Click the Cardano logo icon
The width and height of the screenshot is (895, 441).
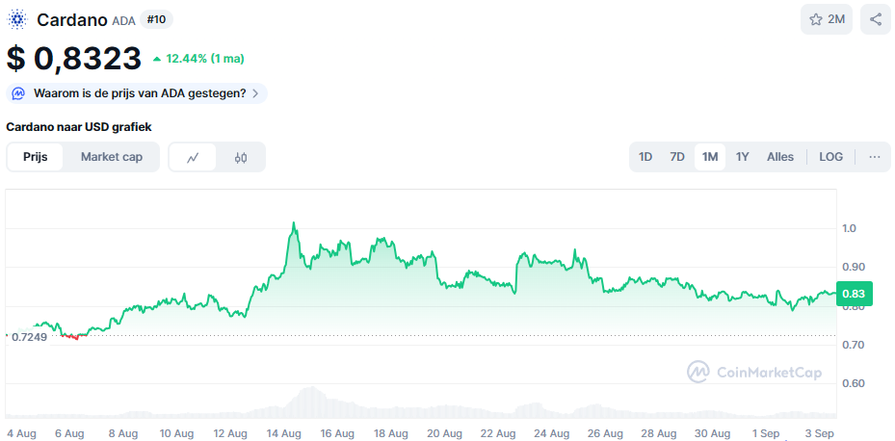pyautogui.click(x=17, y=19)
